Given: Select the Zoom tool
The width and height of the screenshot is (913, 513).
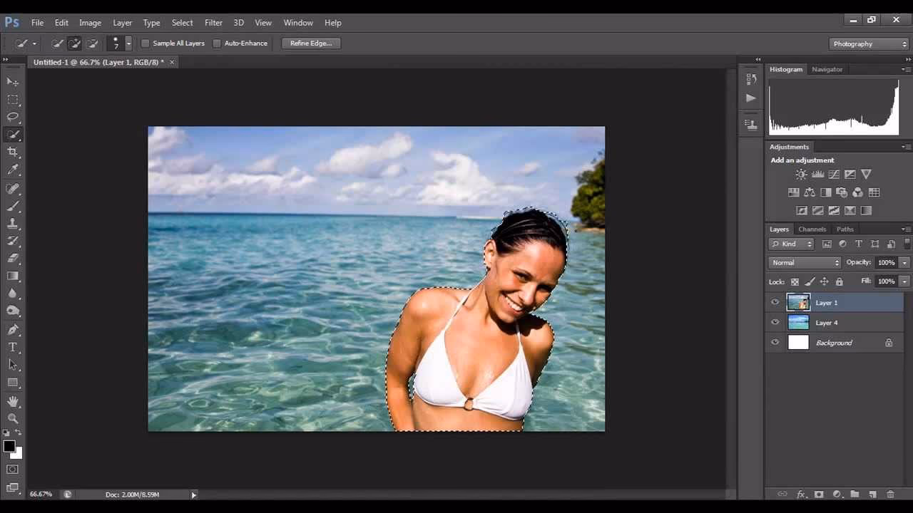Looking at the screenshot, I should pyautogui.click(x=13, y=419).
